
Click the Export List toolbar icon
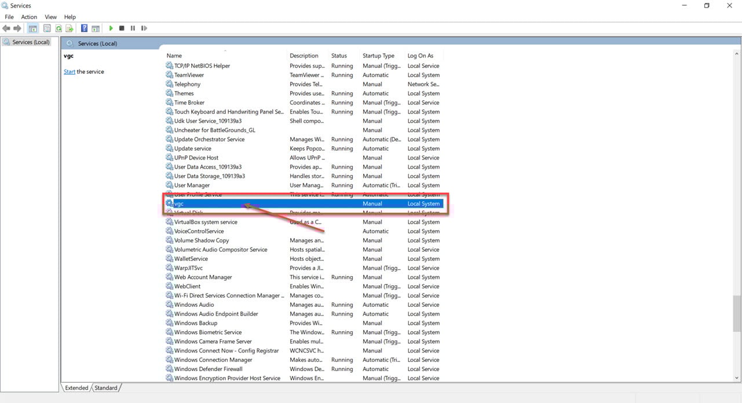tap(70, 28)
